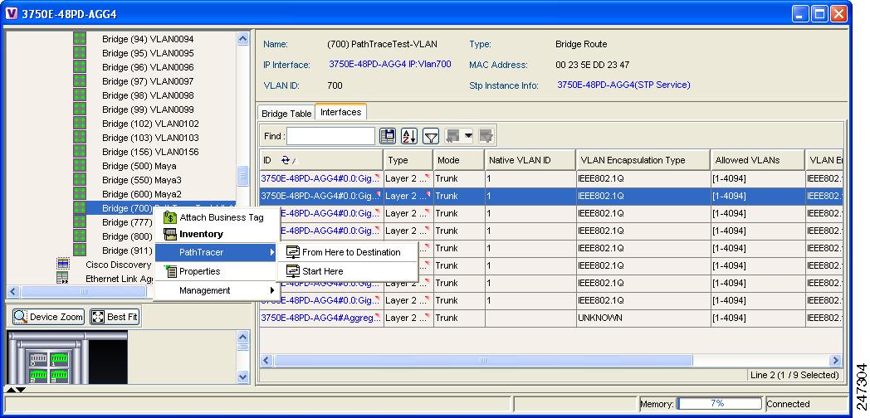Screen dimensions: 870x418
Task: Open the sort table values tool
Action: 409,136
